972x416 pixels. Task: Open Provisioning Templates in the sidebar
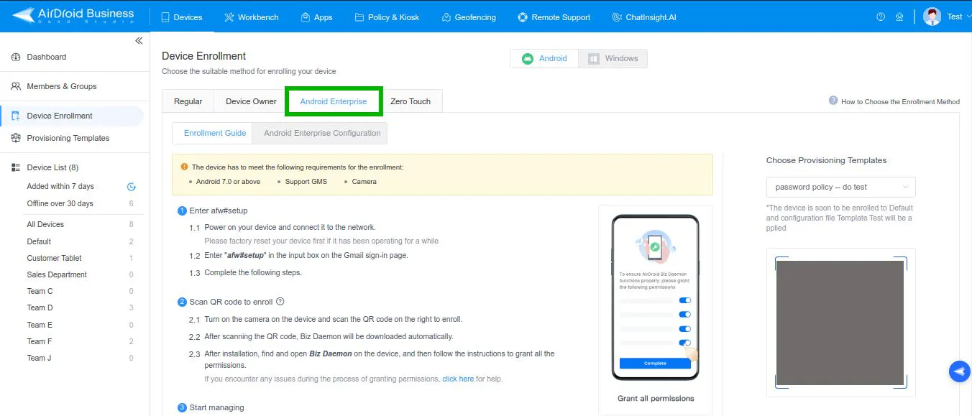click(x=68, y=138)
